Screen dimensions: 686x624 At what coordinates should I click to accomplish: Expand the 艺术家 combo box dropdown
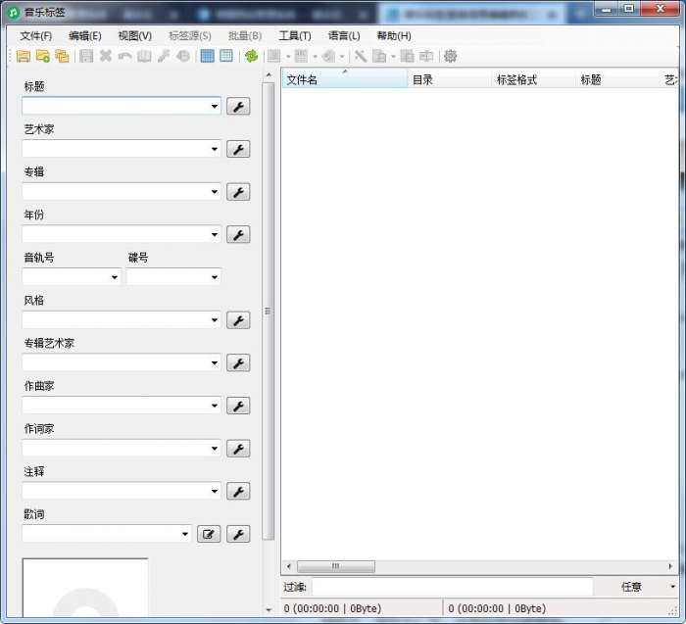[x=215, y=149]
